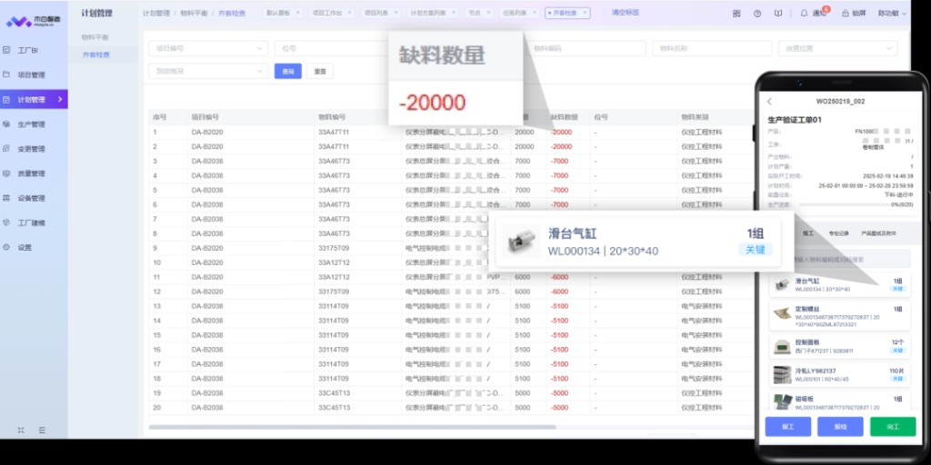Close the 计划方案列表 tab

tap(453, 13)
